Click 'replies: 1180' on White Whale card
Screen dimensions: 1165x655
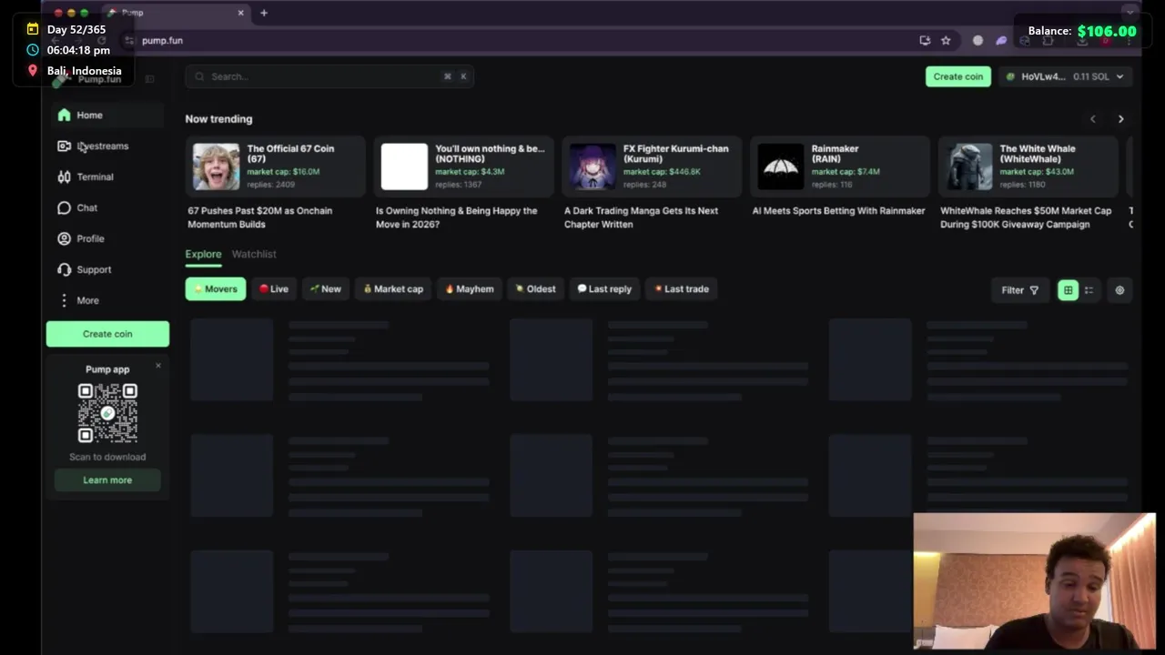(1024, 185)
